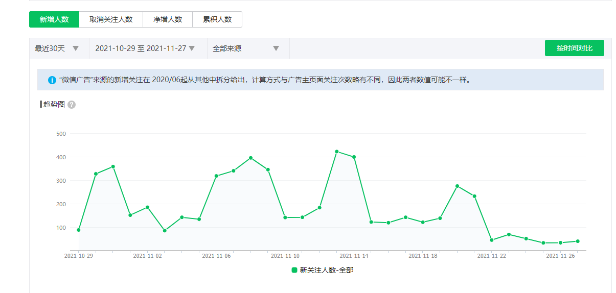Image resolution: width=616 pixels, height=293 pixels.
Task: Pick the chart data point at 2021-11-06
Action: [216, 176]
